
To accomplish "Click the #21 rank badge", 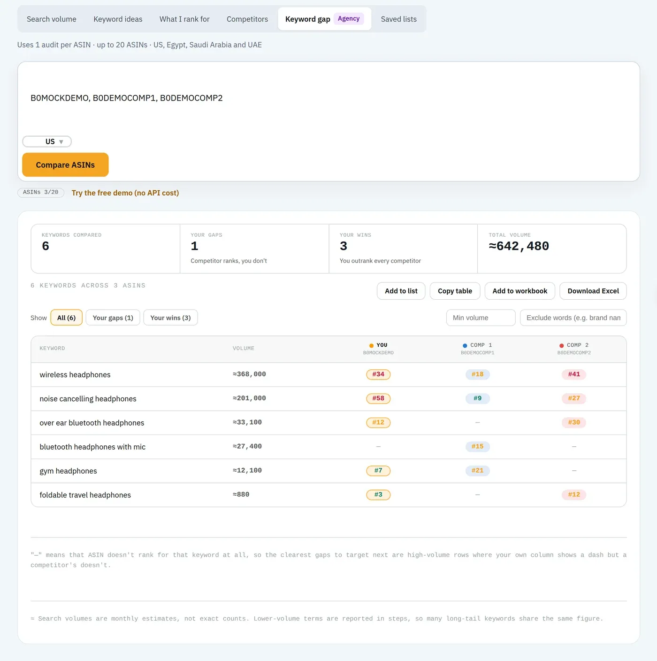I will coord(477,471).
